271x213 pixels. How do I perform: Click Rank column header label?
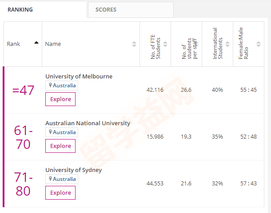(x=13, y=44)
